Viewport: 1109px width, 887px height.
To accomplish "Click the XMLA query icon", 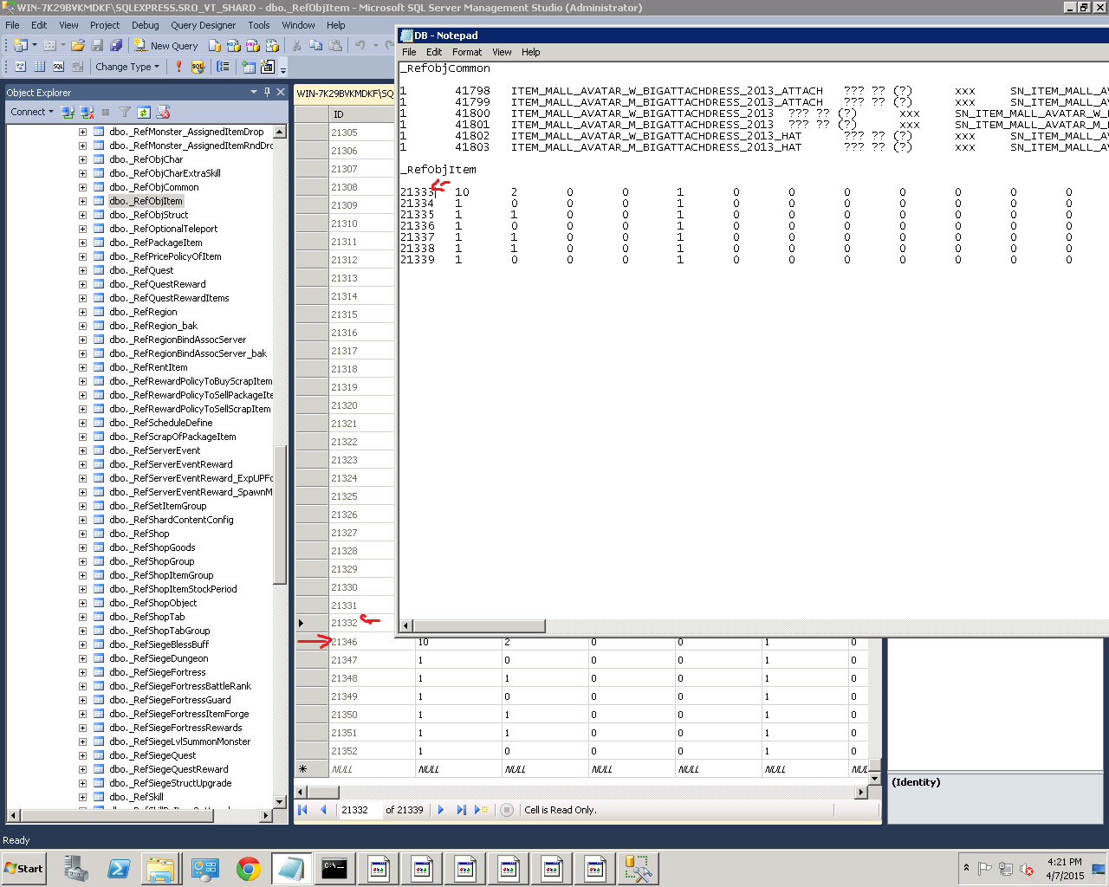I will click(x=272, y=46).
